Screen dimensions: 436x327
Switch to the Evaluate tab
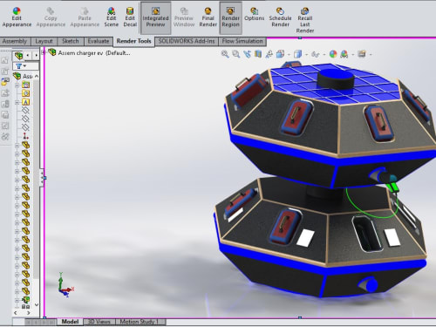point(99,41)
